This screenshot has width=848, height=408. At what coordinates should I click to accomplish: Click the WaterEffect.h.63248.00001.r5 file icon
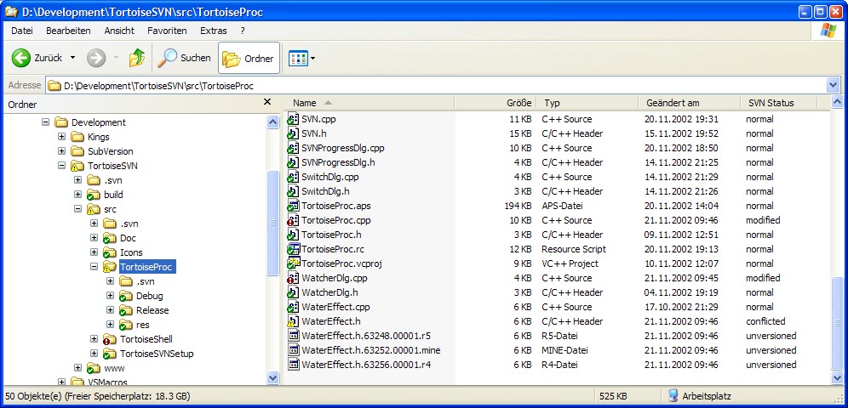(x=293, y=336)
